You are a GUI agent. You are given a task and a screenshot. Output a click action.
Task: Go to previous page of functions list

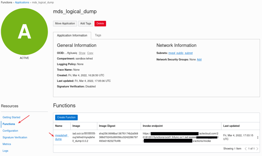pos(246,149)
